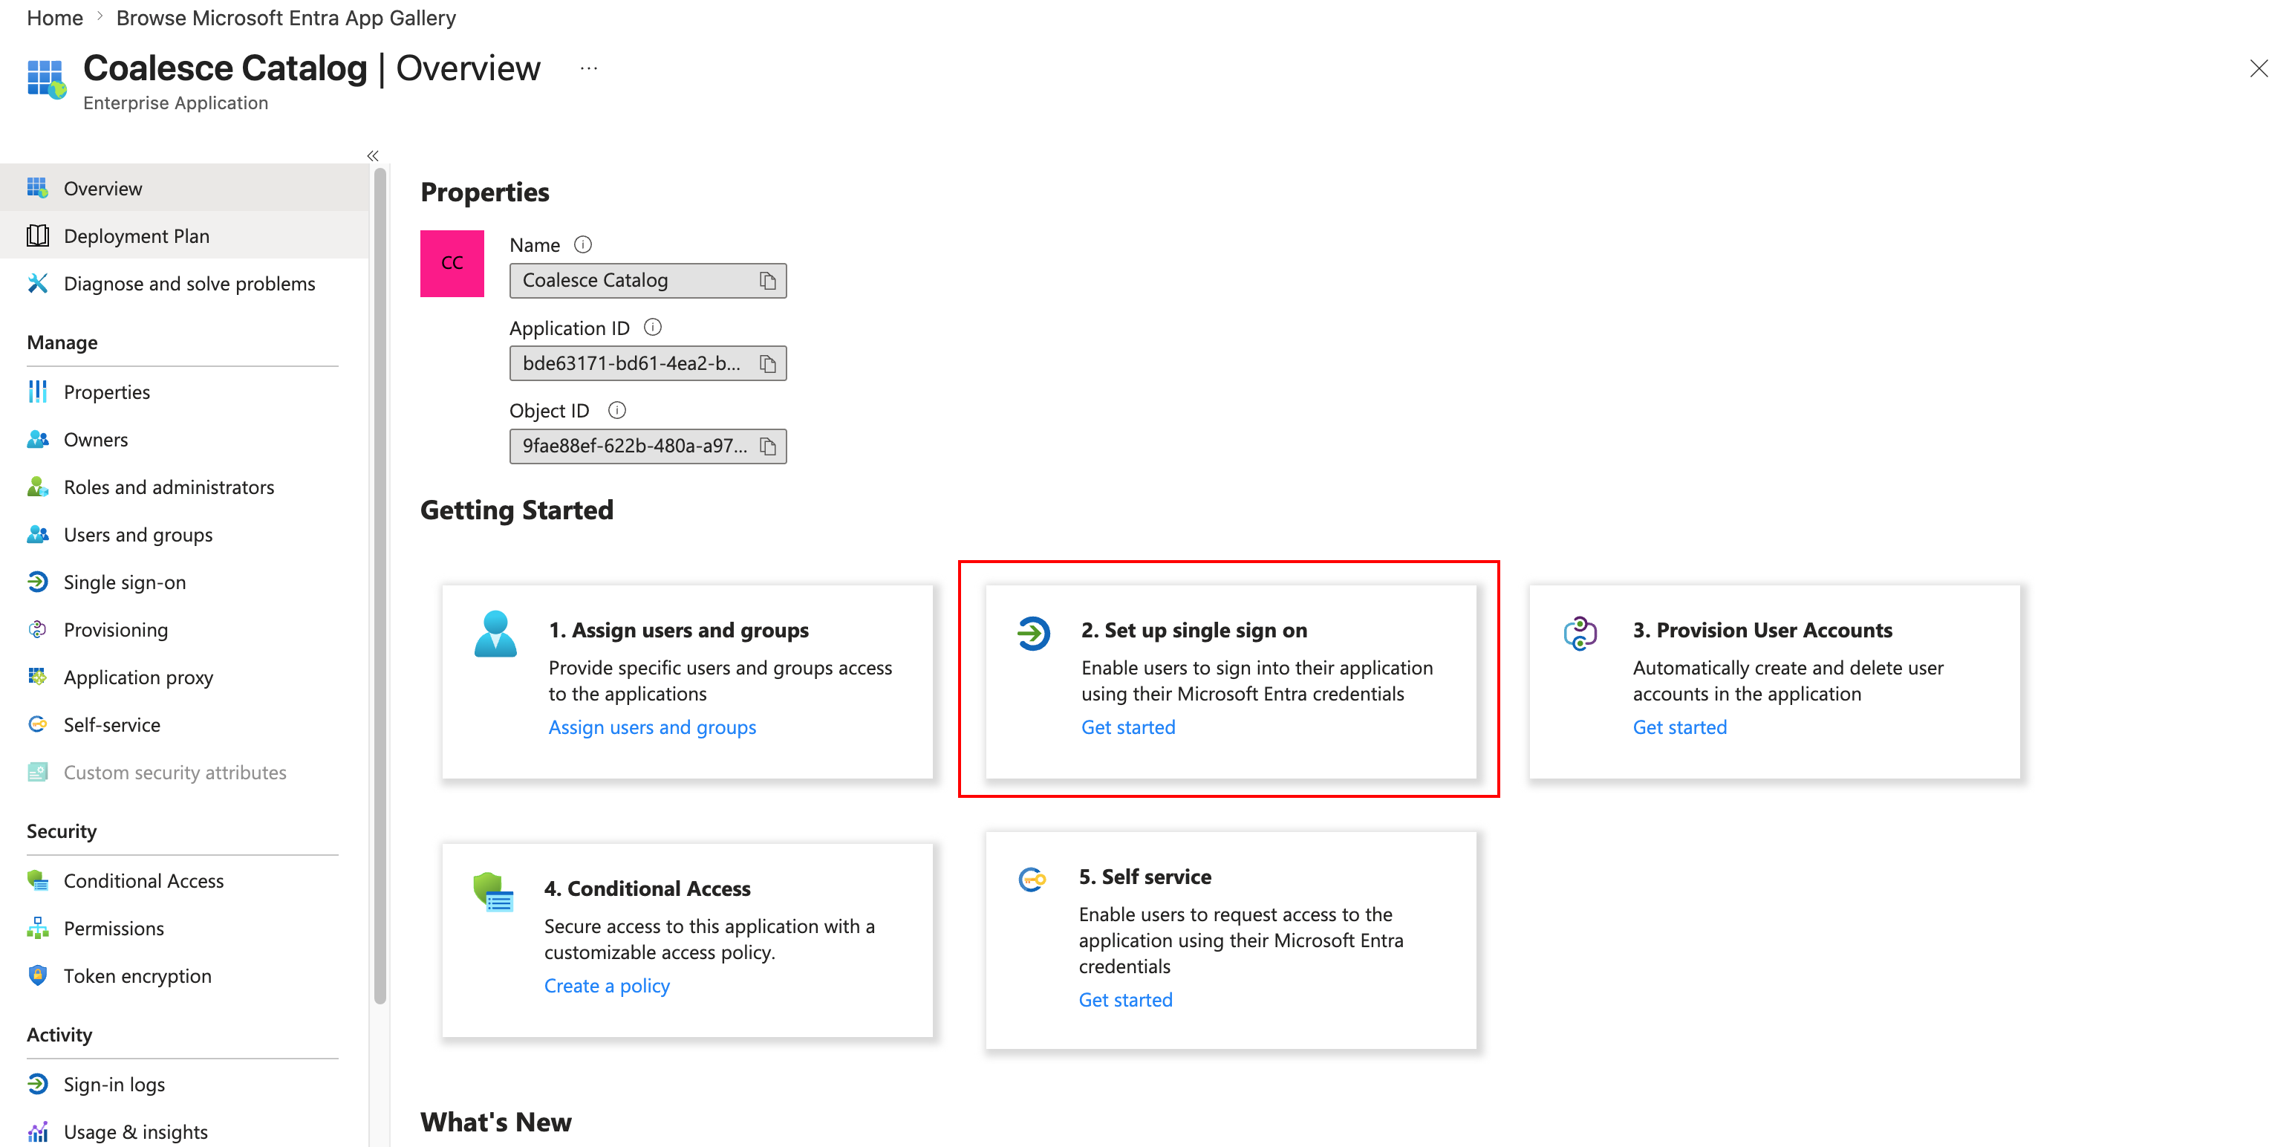This screenshot has width=2289, height=1147.
Task: Click info icon next to Name label
Action: [x=583, y=244]
